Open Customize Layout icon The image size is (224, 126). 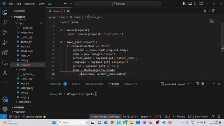click(x=201, y=3)
